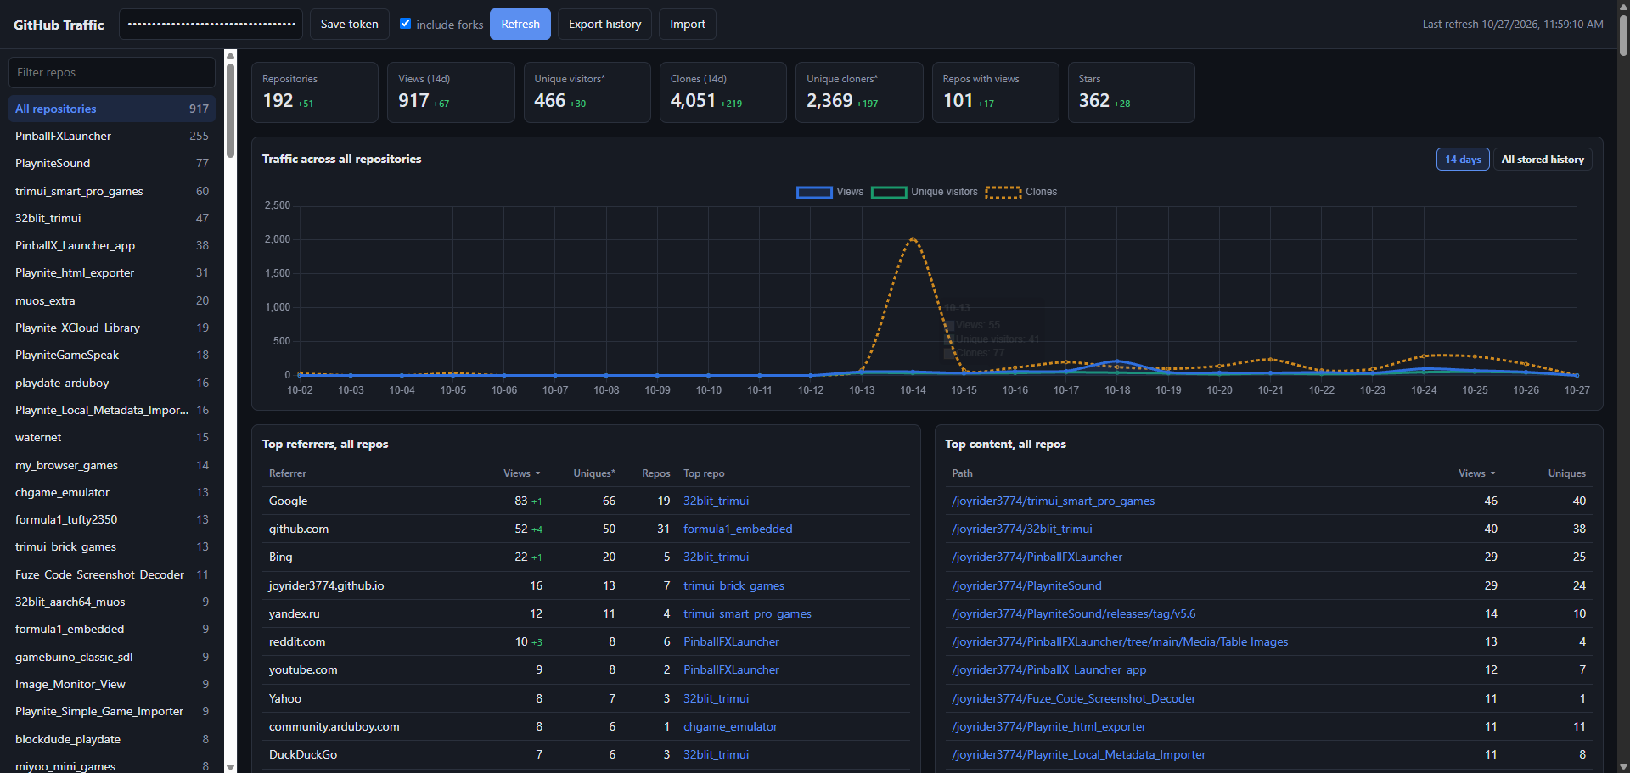The height and width of the screenshot is (773, 1630).
Task: Click the Filter repos search box
Action: pyautogui.click(x=112, y=72)
